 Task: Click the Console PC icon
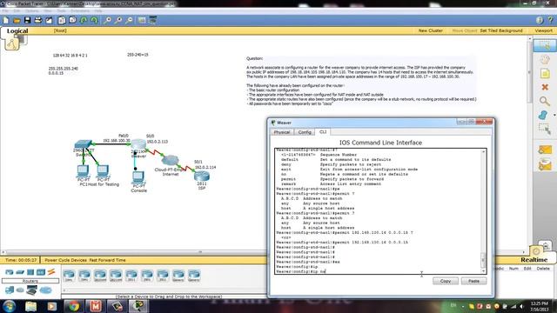coord(138,177)
